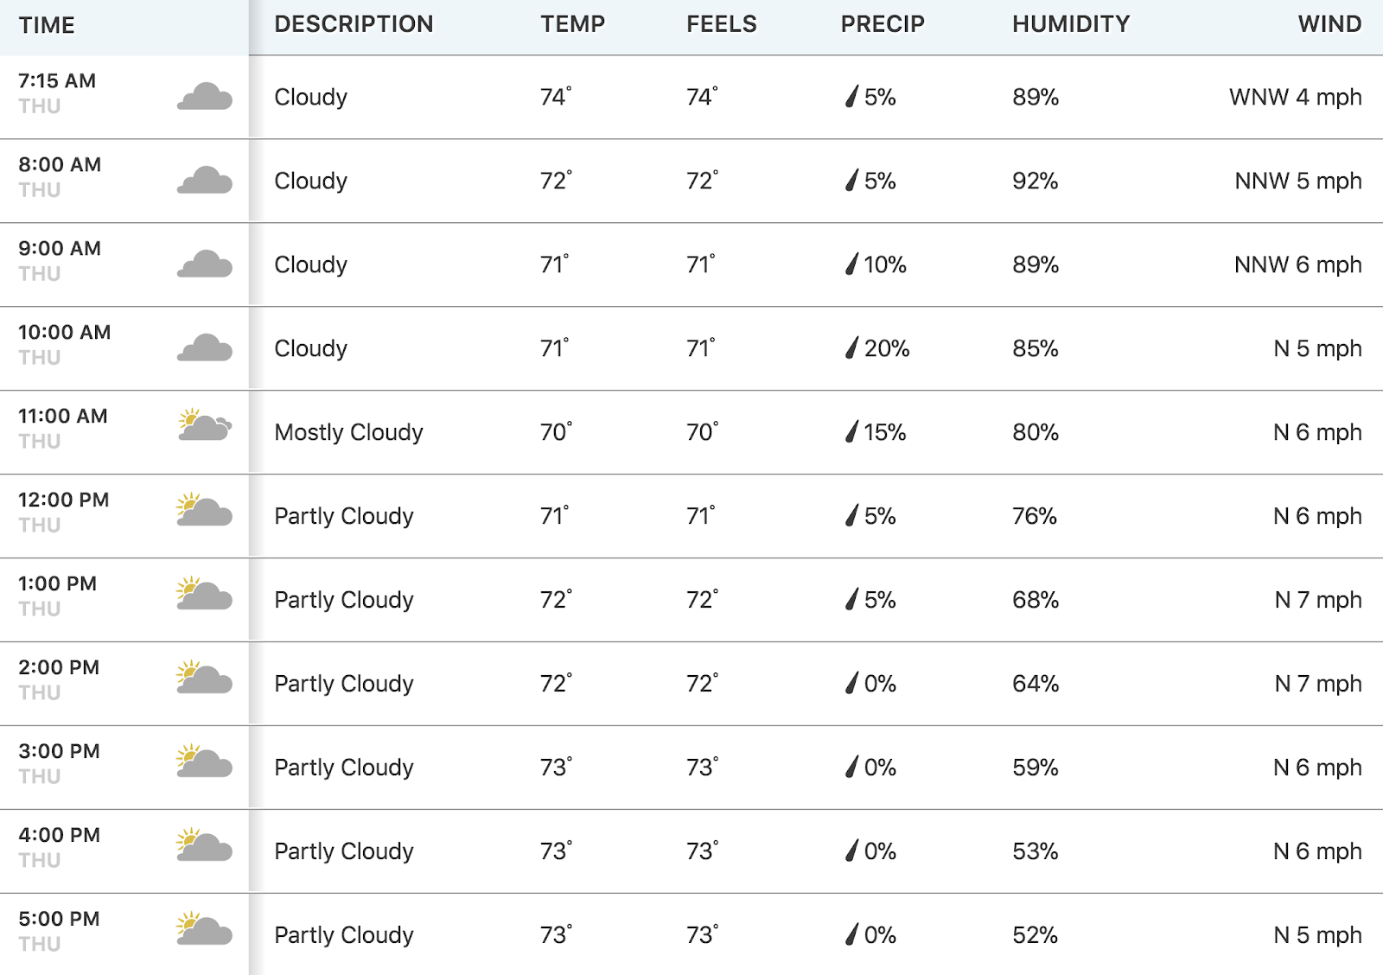Select the 9:00 AM time label
Image resolution: width=1383 pixels, height=975 pixels.
[60, 248]
